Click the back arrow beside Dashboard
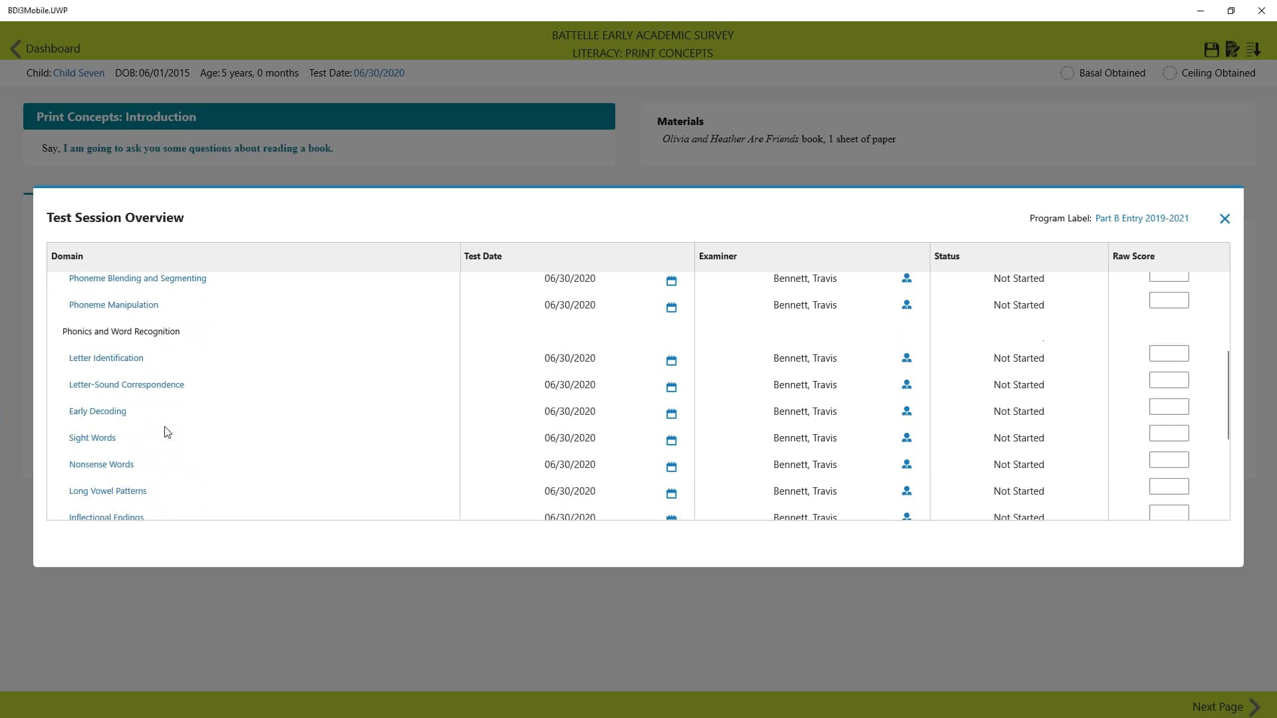The image size is (1277, 718). click(x=15, y=49)
